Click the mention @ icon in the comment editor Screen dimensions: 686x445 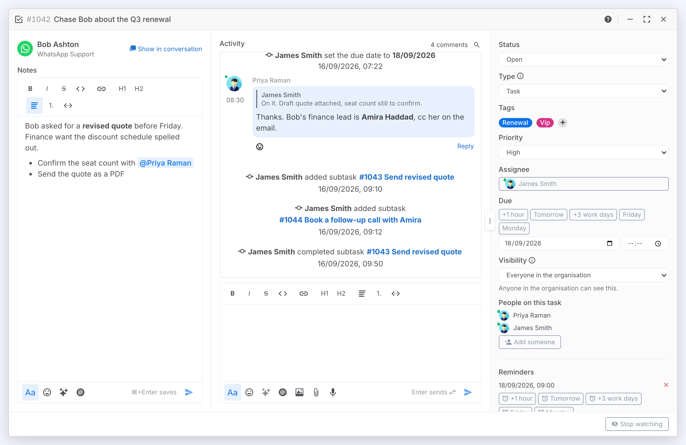(x=283, y=392)
